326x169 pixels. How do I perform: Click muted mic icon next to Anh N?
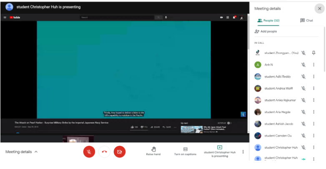point(303,65)
